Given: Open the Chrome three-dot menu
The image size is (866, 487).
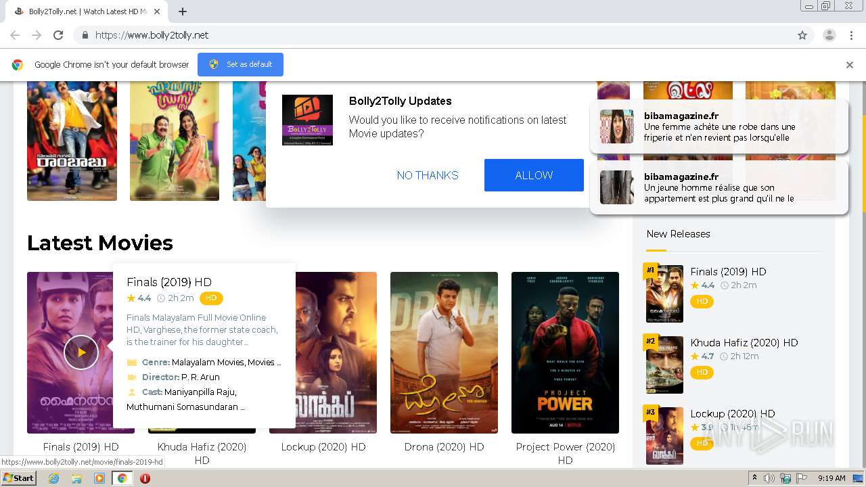Looking at the screenshot, I should (x=851, y=35).
